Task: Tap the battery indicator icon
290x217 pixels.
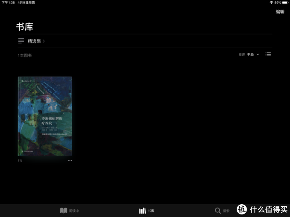Action: (x=285, y=3)
